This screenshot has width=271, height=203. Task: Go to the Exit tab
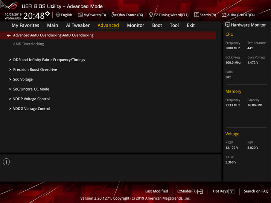coord(191,26)
